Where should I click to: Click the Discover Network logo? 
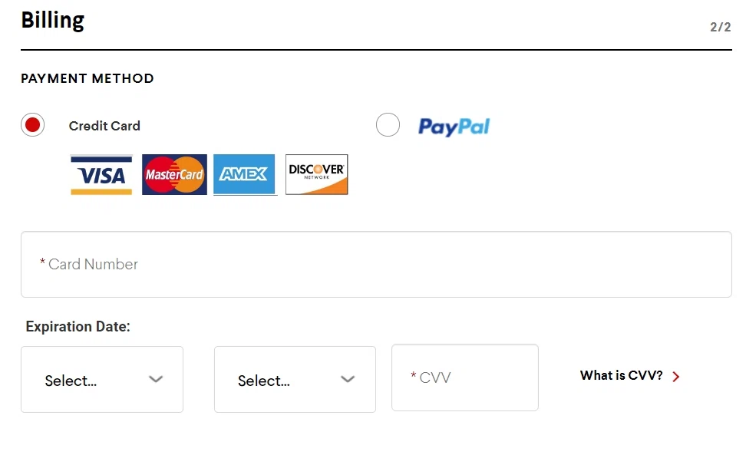316,175
